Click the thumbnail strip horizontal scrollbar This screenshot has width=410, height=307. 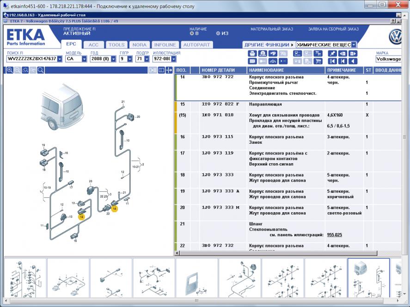(x=196, y=301)
